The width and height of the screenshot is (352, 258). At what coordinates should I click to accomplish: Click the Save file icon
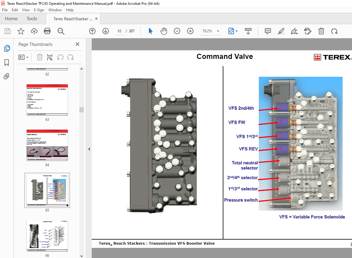[x=8, y=31]
